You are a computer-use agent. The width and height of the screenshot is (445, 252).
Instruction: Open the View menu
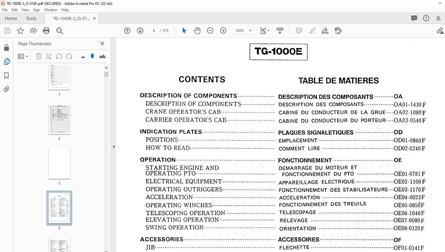pos(25,10)
